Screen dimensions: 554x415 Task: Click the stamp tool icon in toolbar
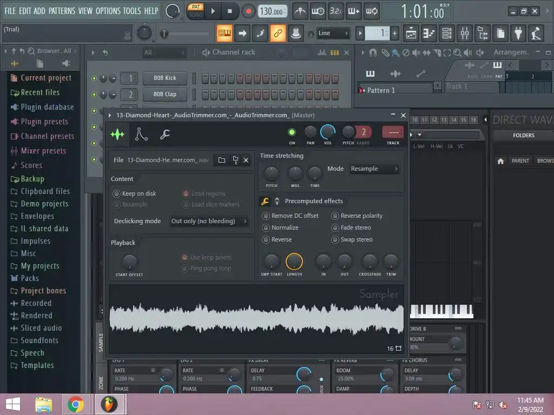(x=296, y=34)
